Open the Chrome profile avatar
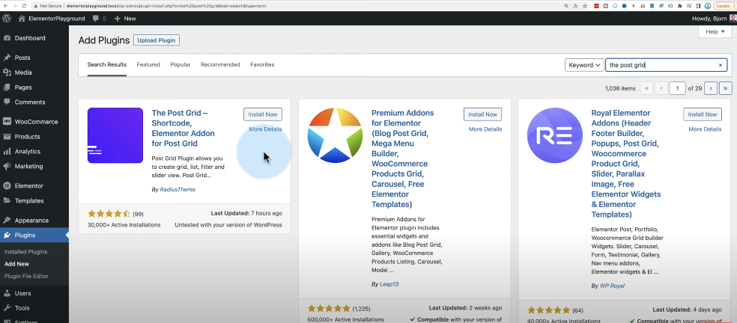Image resolution: width=737 pixels, height=323 pixels. point(707,6)
